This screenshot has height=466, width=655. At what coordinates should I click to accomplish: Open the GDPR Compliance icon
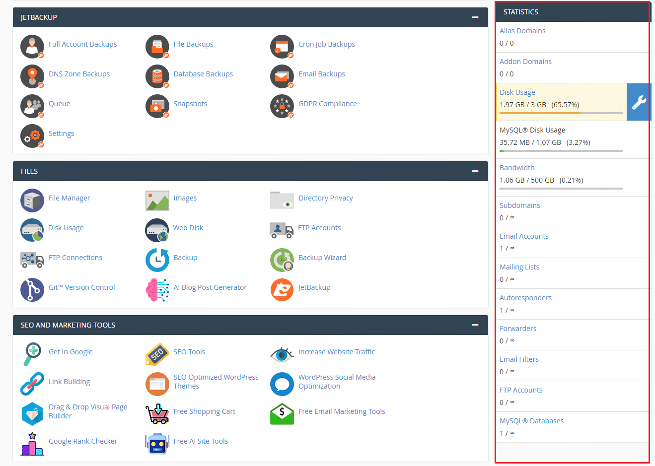click(x=282, y=106)
